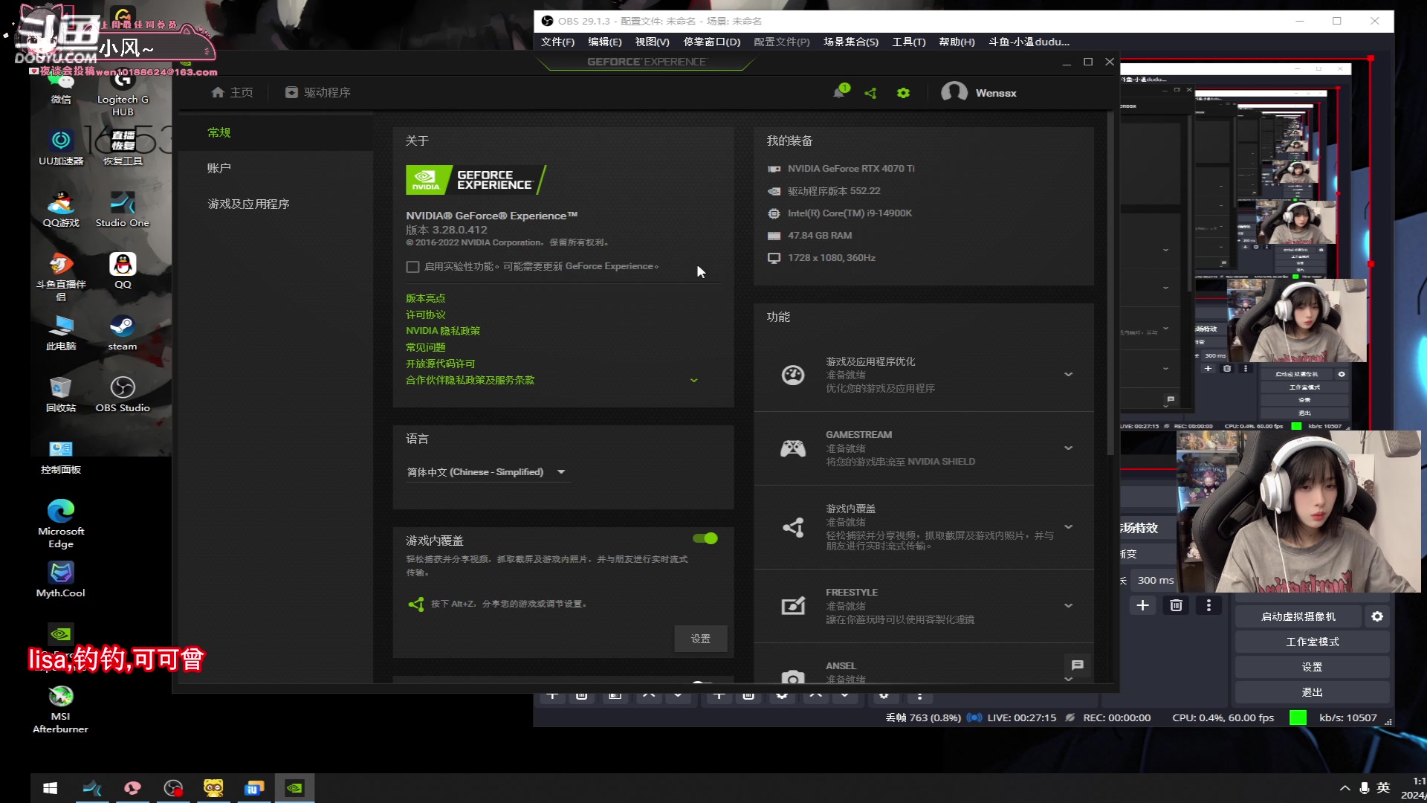Expand 游戏内覆盖 feature row in 功能 list
The width and height of the screenshot is (1427, 803).
(1069, 526)
